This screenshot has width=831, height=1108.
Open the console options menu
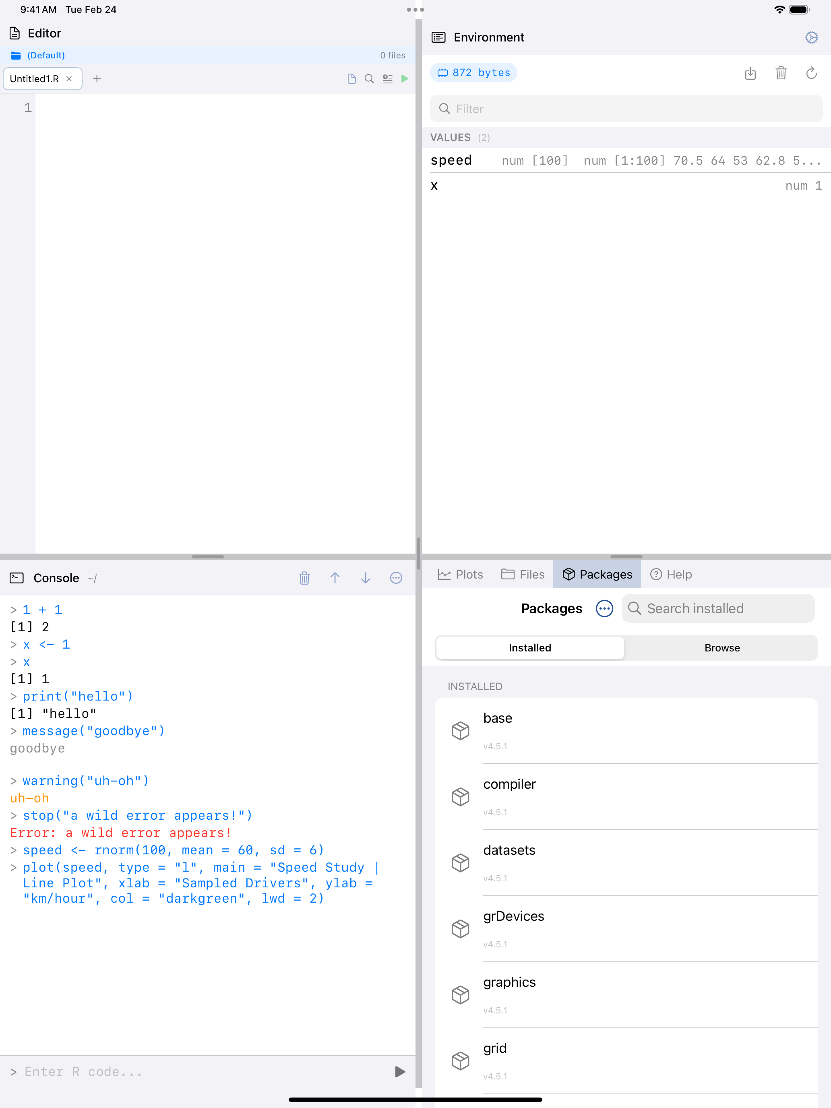click(x=396, y=578)
